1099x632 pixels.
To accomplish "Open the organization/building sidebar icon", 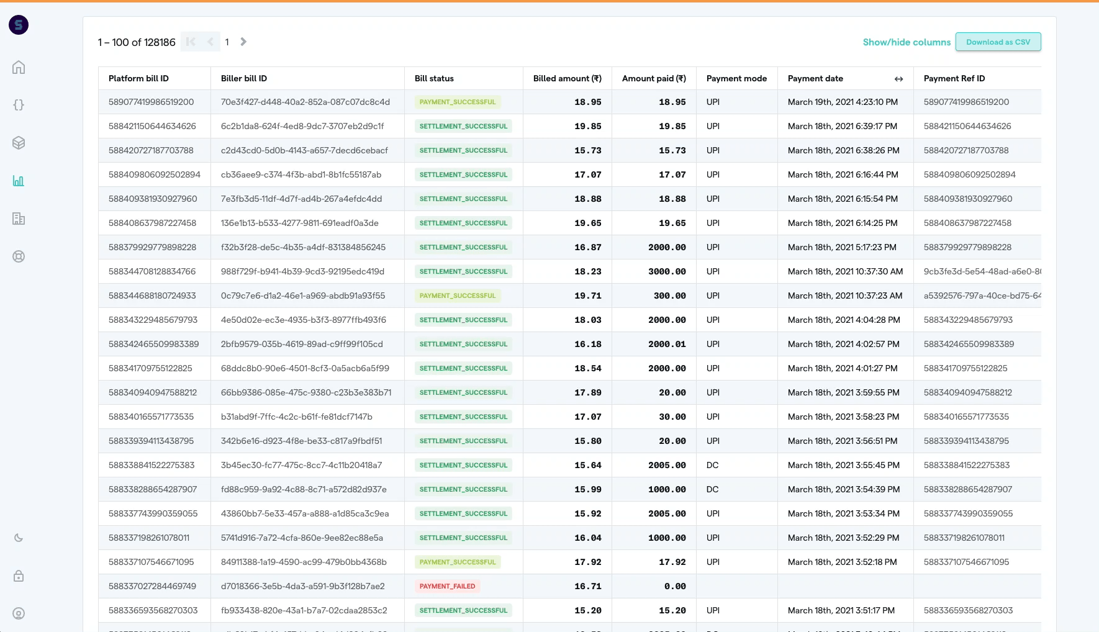I will click(x=19, y=219).
